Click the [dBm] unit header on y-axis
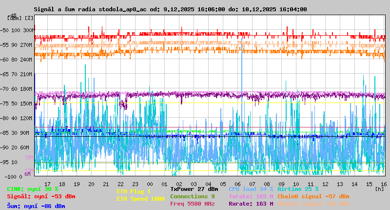The height and width of the screenshot is (210, 390). pyautogui.click(x=14, y=18)
